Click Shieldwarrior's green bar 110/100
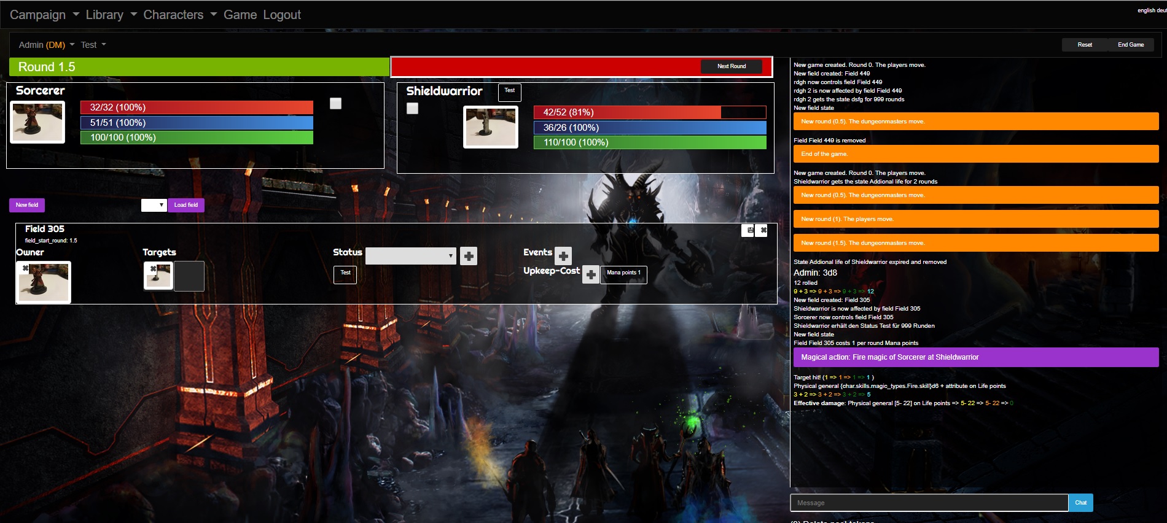 (x=650, y=142)
